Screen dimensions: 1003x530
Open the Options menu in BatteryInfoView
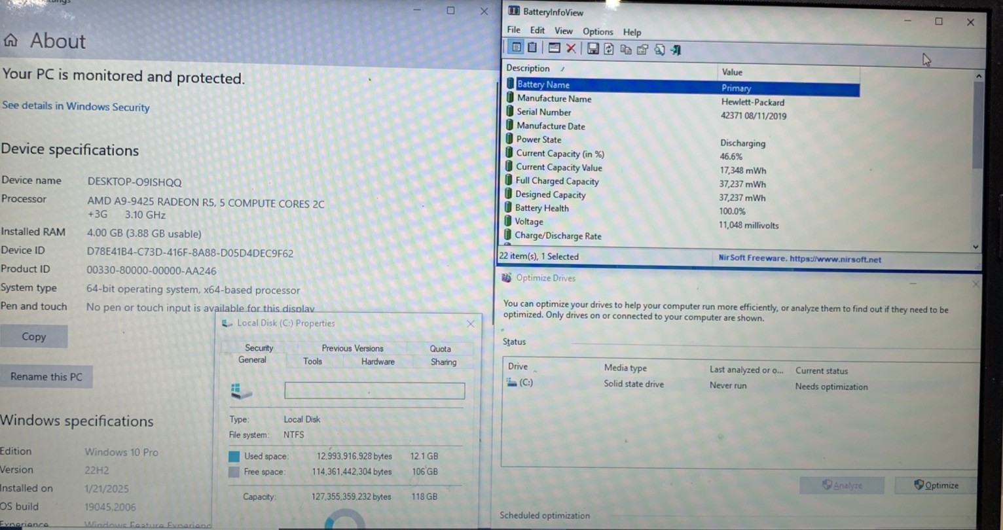598,31
